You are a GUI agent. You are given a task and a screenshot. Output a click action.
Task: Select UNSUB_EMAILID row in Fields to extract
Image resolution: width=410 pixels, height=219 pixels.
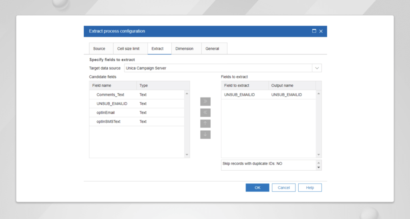coord(239,95)
